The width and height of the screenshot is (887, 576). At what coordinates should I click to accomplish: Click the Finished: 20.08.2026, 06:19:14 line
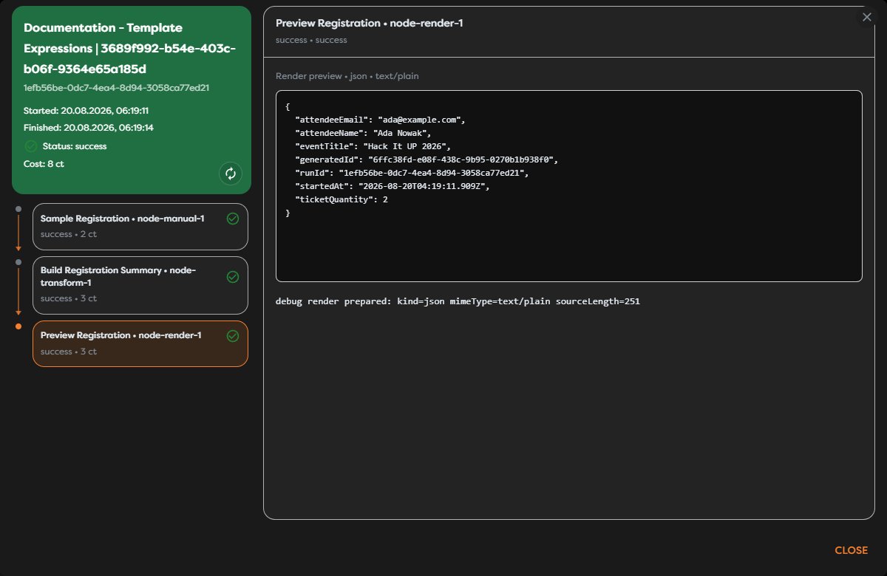pyautogui.click(x=89, y=128)
